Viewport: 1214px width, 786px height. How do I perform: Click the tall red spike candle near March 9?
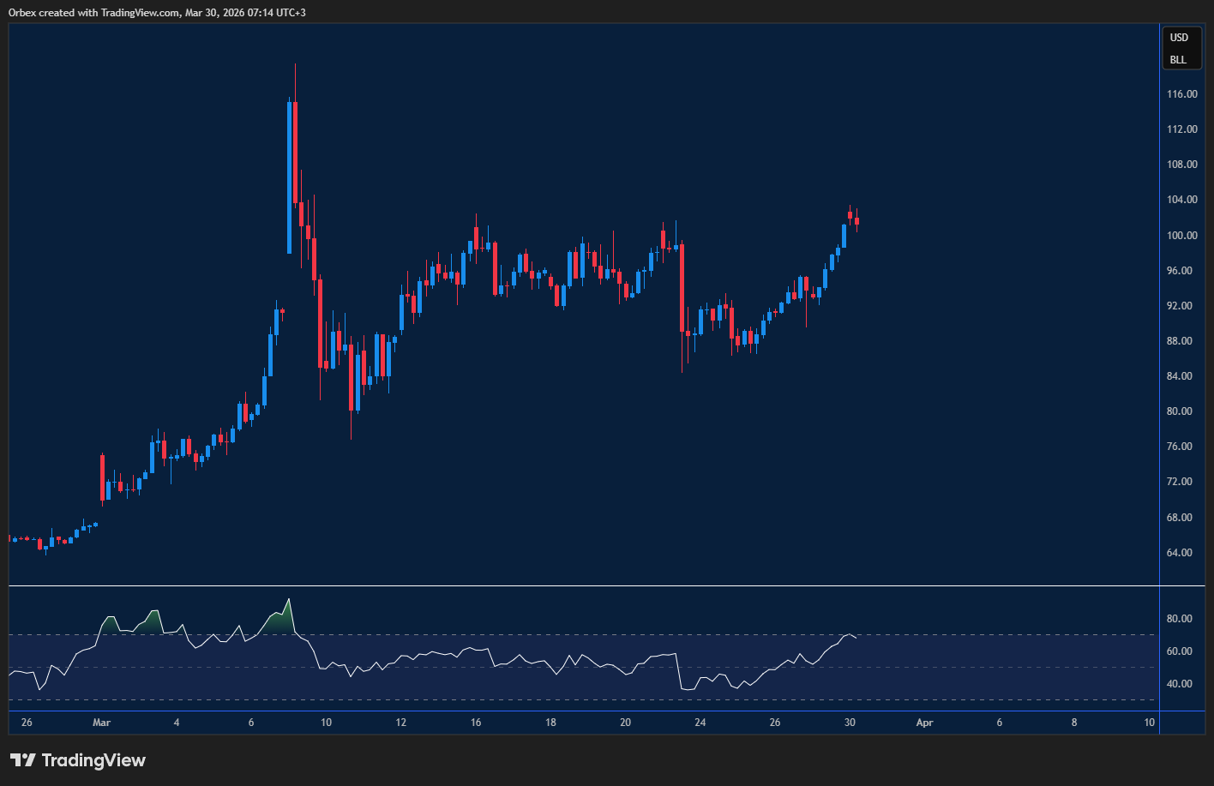tap(295, 146)
